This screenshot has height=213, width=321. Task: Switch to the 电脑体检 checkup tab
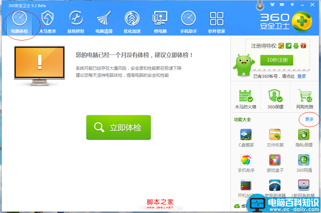click(x=21, y=21)
